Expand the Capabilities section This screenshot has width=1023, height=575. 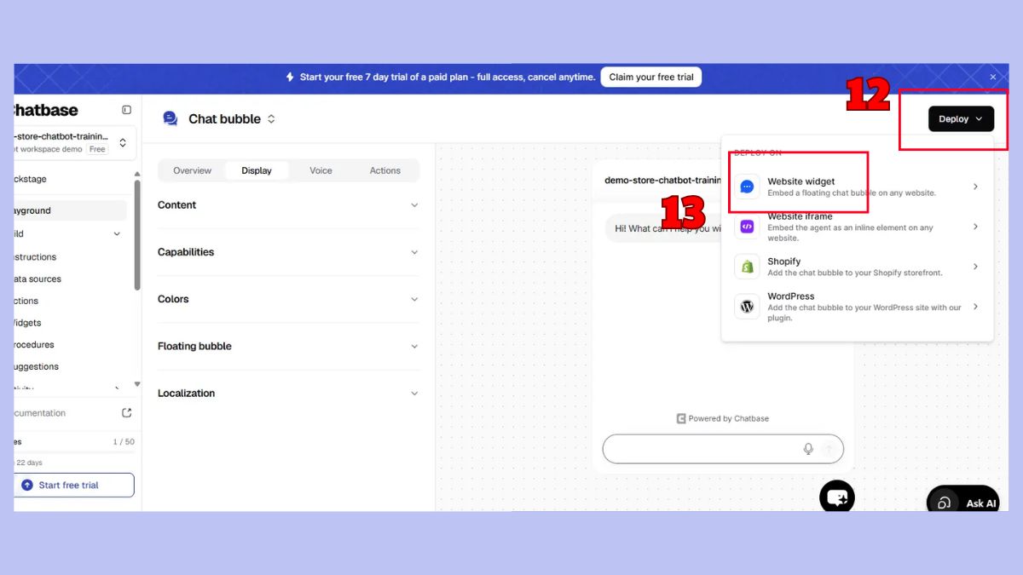tap(288, 252)
